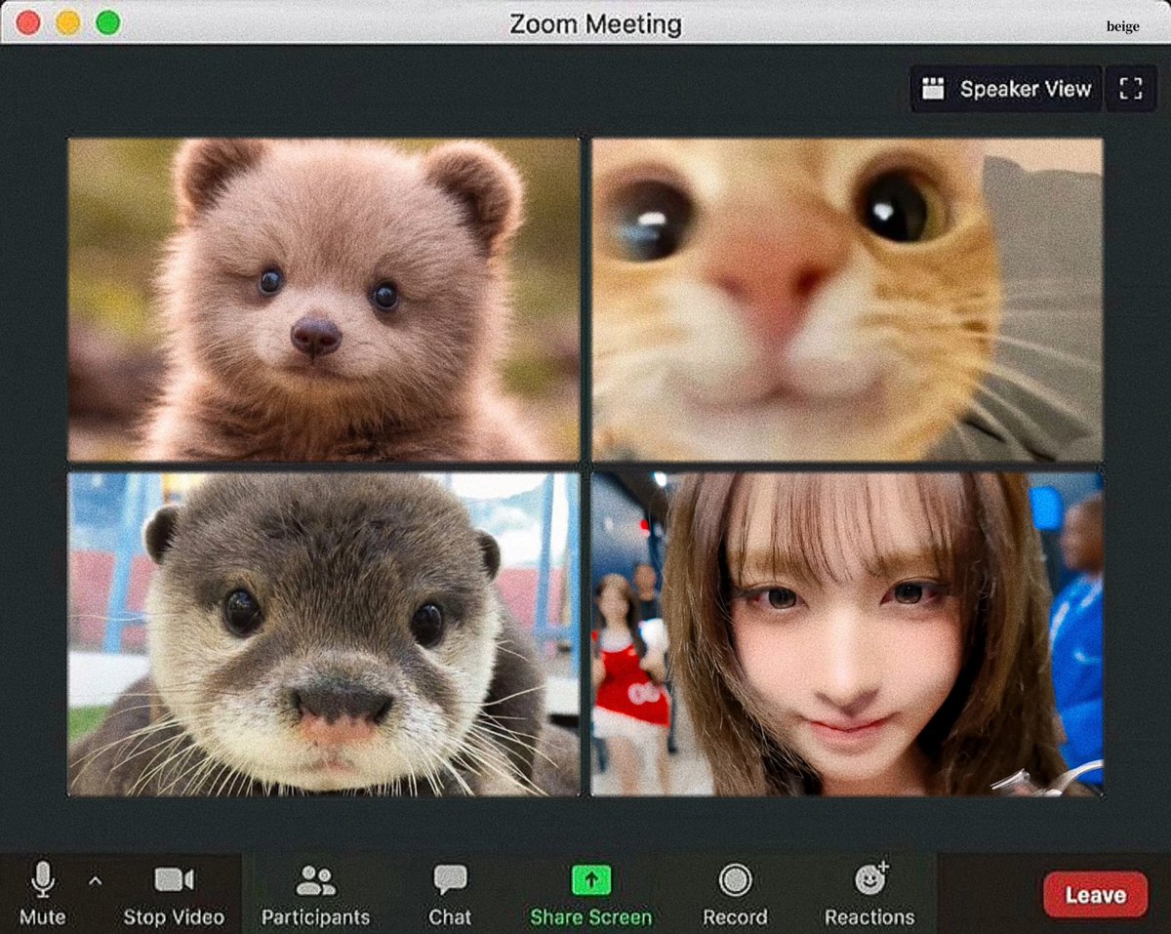Stop the video camera
Screen dimensions: 1171x934
coord(174,893)
